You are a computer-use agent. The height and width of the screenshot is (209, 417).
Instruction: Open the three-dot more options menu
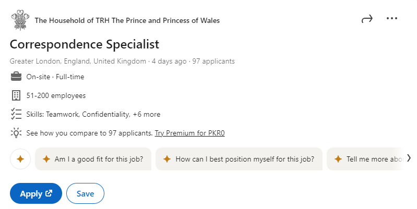(392, 19)
